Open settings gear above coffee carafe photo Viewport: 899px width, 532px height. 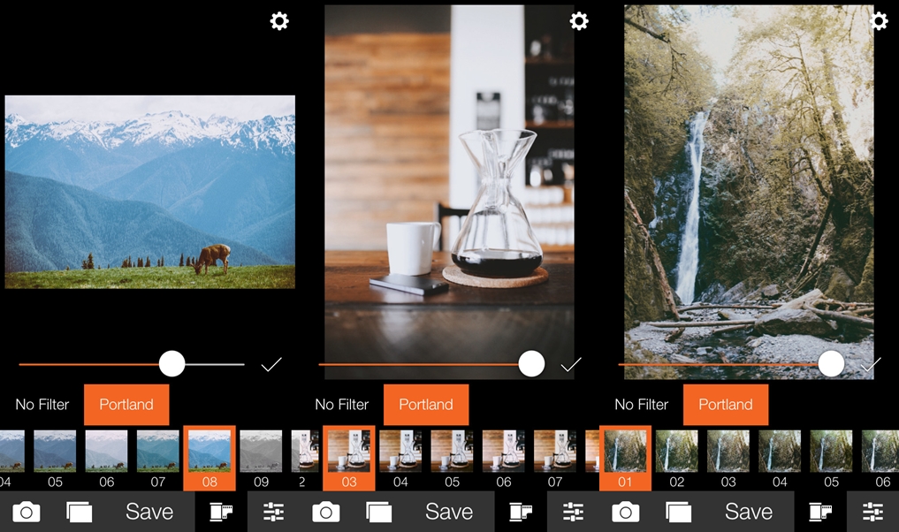pos(578,21)
